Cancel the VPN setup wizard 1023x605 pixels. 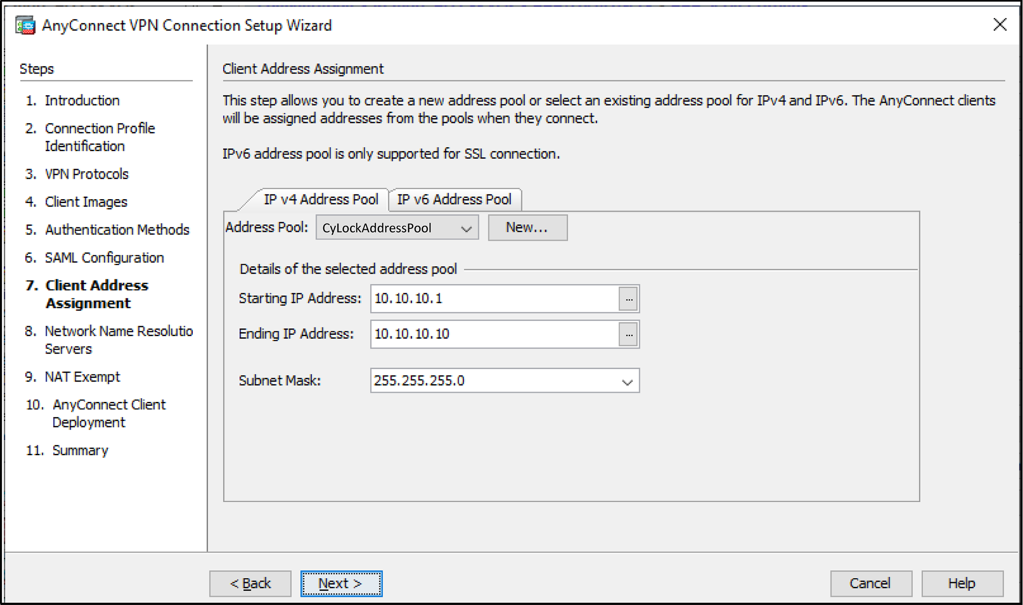point(871,583)
